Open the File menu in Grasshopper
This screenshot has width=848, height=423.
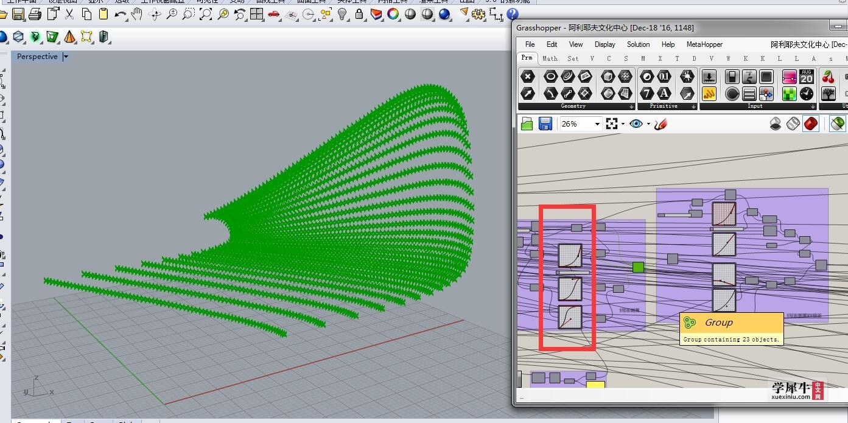[530, 44]
